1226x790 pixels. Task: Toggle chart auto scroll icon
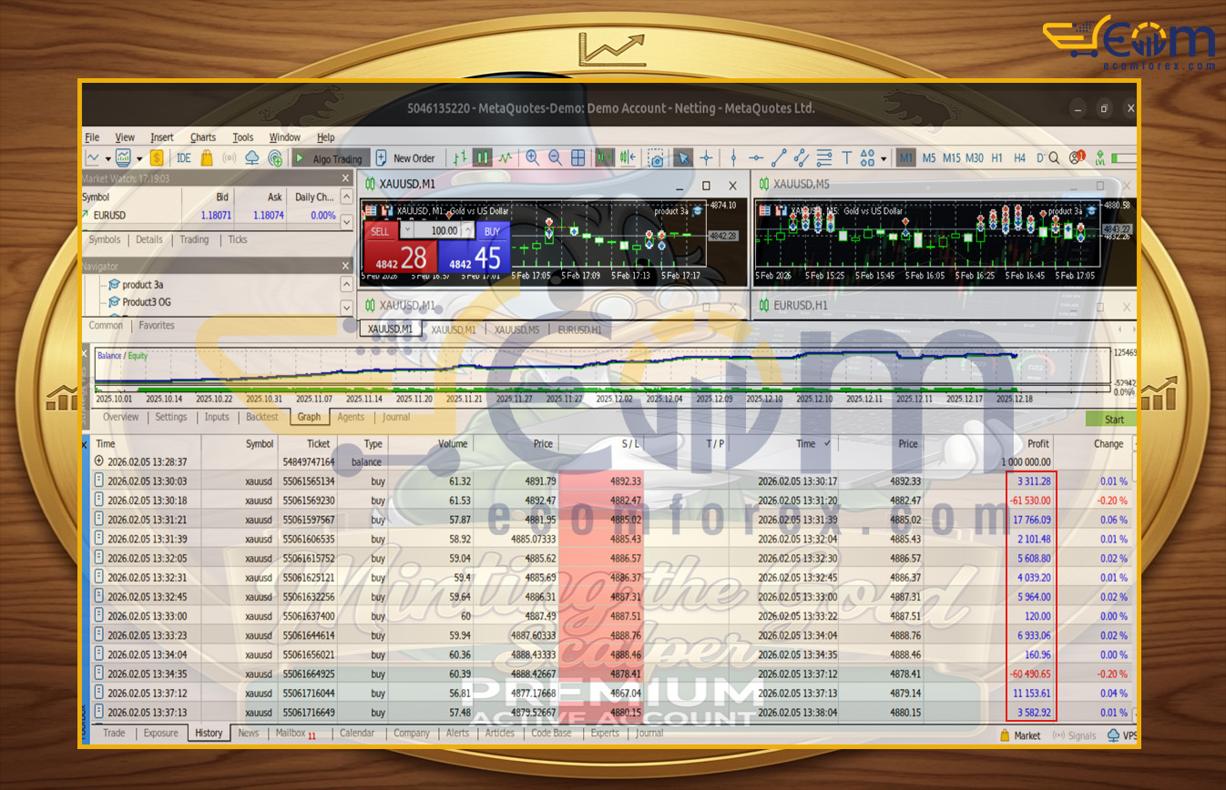pyautogui.click(x=604, y=157)
